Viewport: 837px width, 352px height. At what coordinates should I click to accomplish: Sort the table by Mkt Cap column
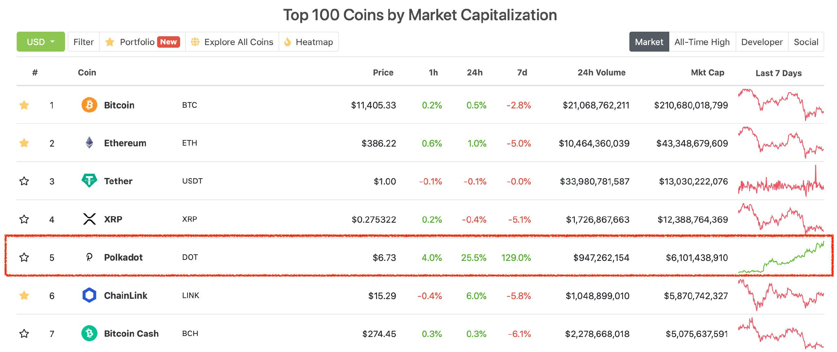click(707, 72)
